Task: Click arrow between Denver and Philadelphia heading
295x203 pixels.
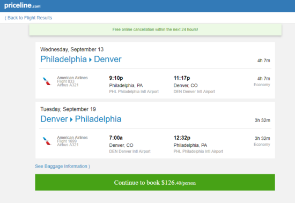Action: (x=71, y=119)
